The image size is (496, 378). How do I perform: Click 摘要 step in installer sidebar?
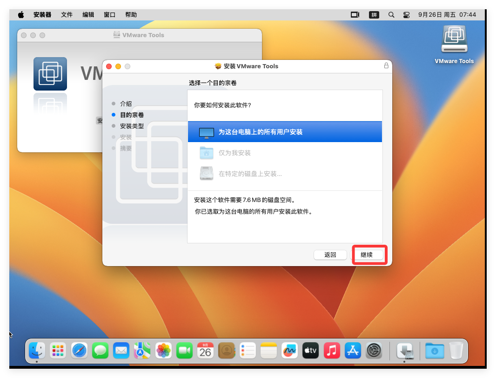126,148
